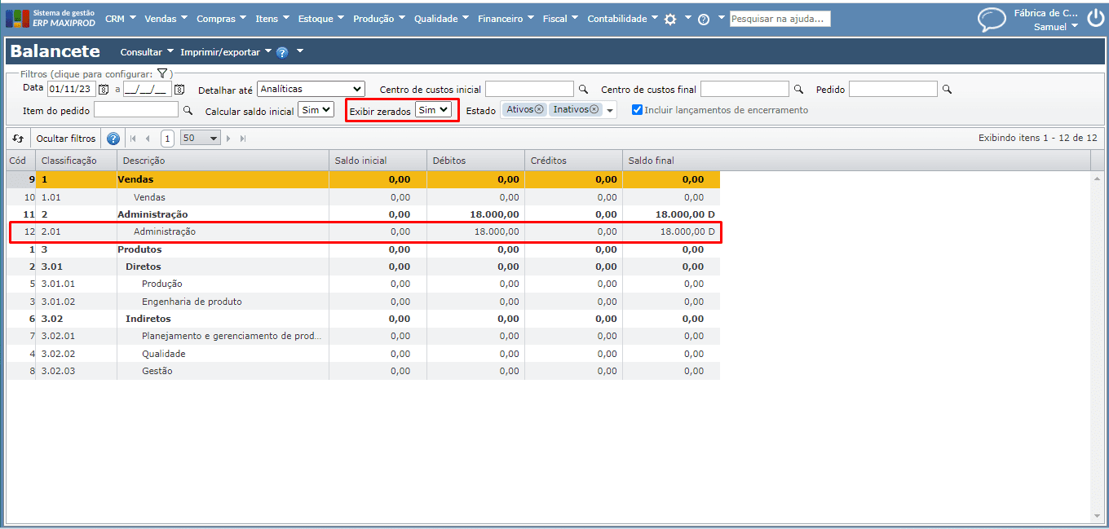Remove the Ativos tag from Estado
Image resolution: width=1109 pixels, height=529 pixels.
coord(539,109)
